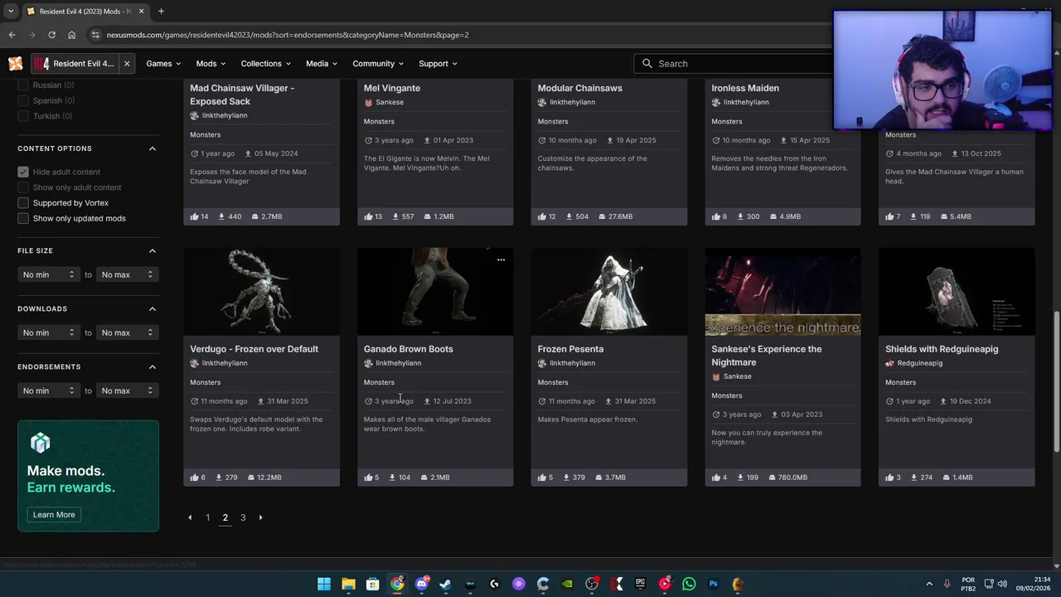Open Downloads No max dropdown
This screenshot has width=1061, height=597.
[x=127, y=332]
